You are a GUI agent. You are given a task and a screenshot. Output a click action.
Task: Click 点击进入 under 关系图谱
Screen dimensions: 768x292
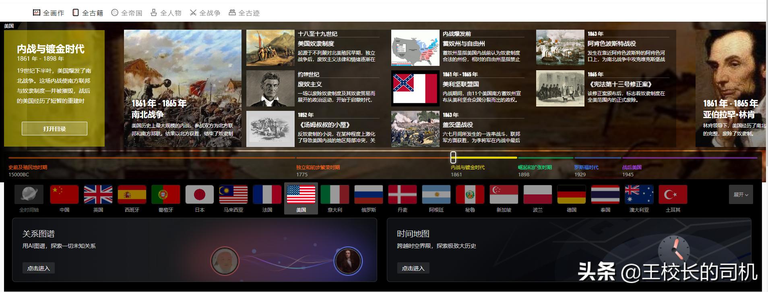click(x=38, y=268)
